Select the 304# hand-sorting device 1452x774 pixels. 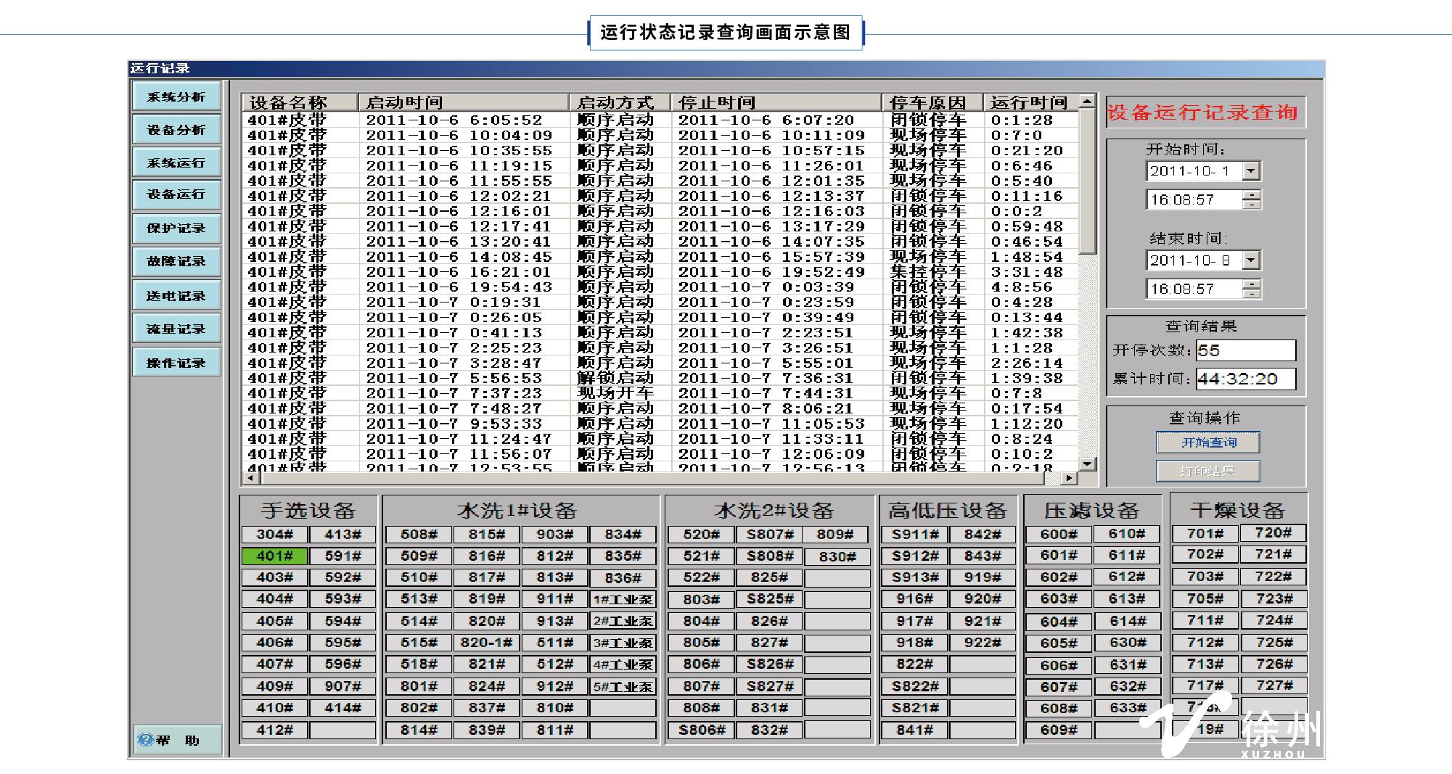pos(274,535)
